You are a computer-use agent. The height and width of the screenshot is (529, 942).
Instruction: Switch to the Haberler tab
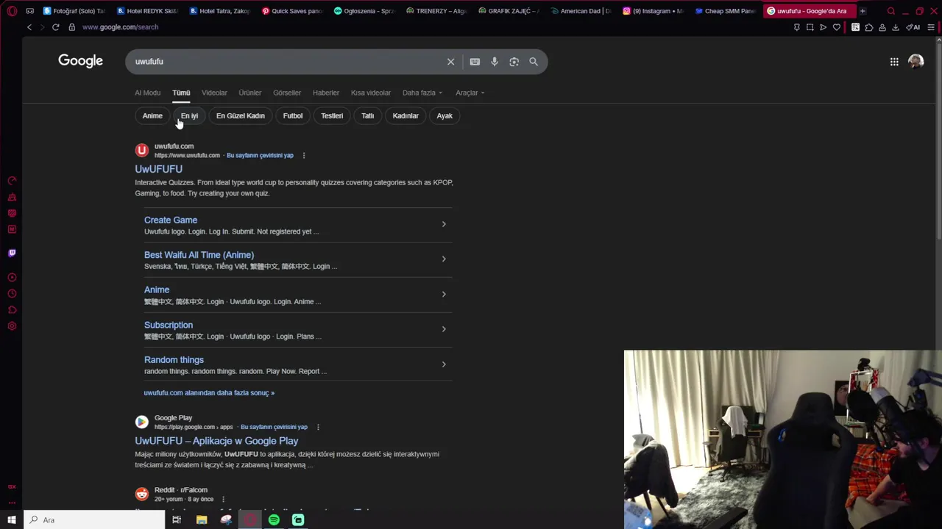[326, 93]
